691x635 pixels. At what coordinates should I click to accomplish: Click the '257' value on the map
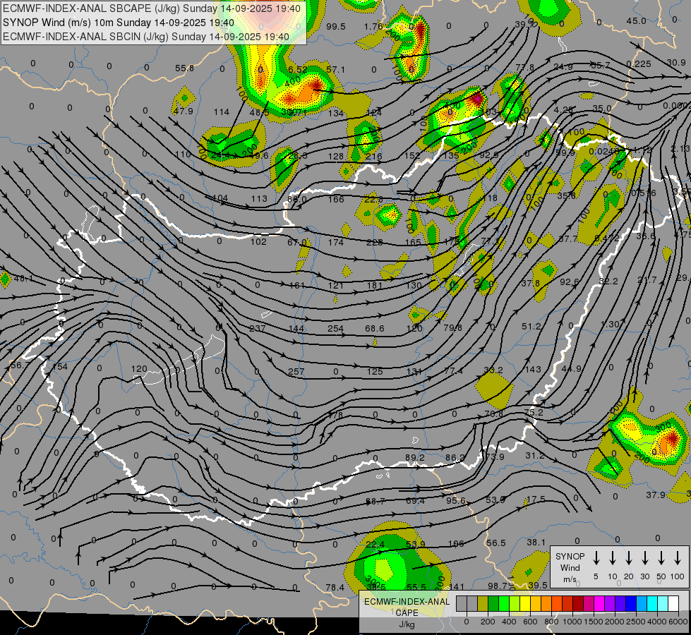[x=296, y=372]
